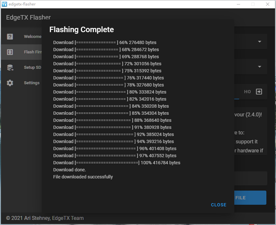
Task: Expand the first dropdown arrow behind dialog
Action: pos(259,41)
